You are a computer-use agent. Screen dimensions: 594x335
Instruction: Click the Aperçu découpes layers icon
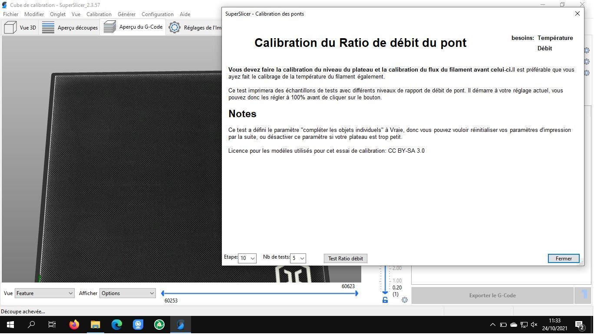(48, 27)
